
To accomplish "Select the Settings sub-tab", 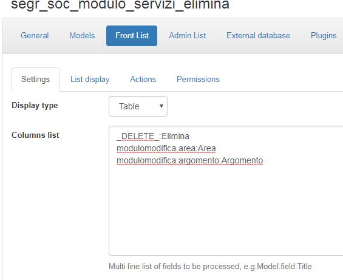I will point(35,80).
